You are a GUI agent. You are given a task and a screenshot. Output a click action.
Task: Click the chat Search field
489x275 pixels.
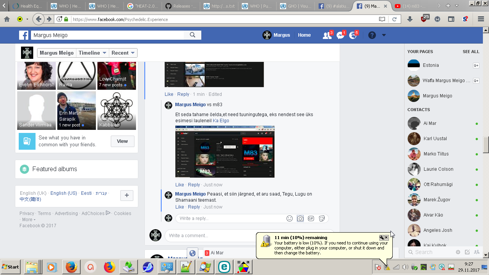430,252
